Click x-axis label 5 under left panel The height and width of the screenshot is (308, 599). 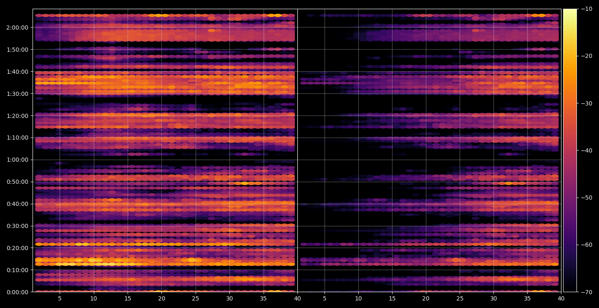click(x=60, y=298)
